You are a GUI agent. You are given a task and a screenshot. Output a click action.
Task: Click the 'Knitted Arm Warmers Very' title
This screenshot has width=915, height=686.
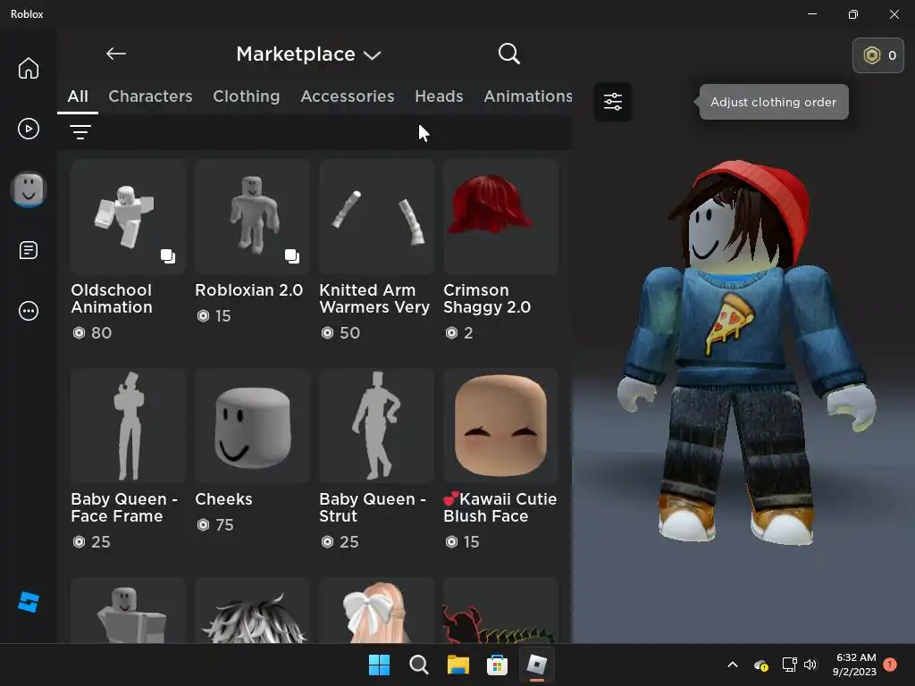pos(374,298)
